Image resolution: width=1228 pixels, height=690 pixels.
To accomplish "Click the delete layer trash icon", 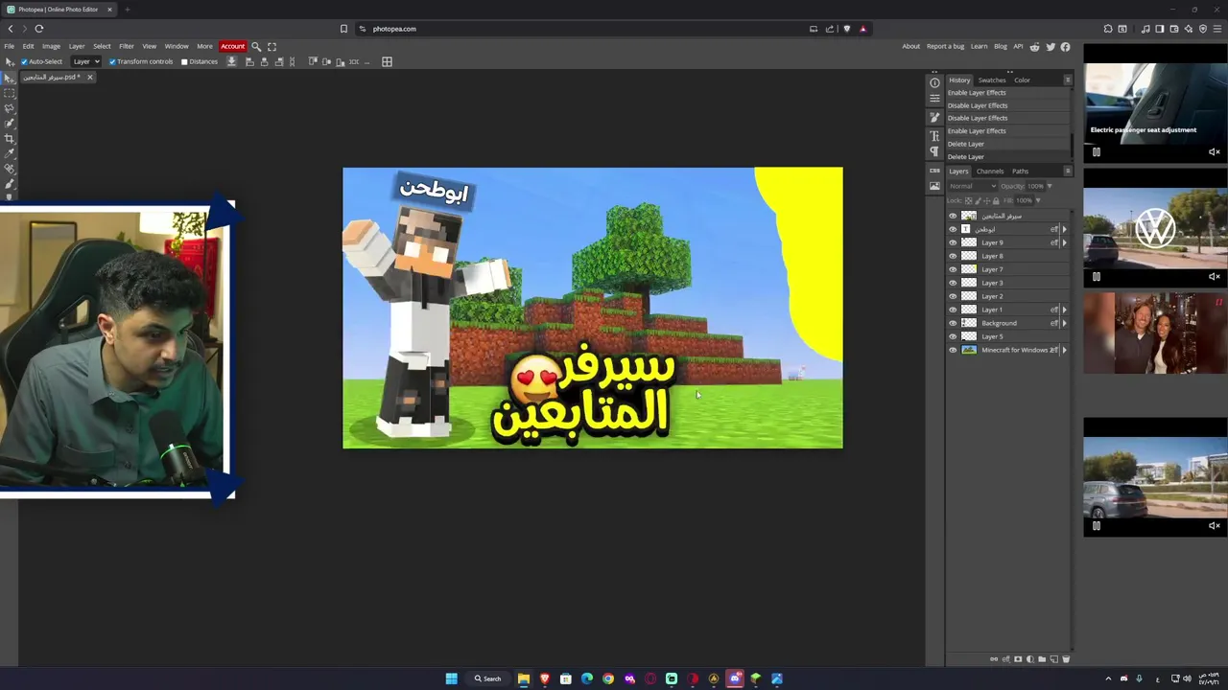I will point(1065,659).
